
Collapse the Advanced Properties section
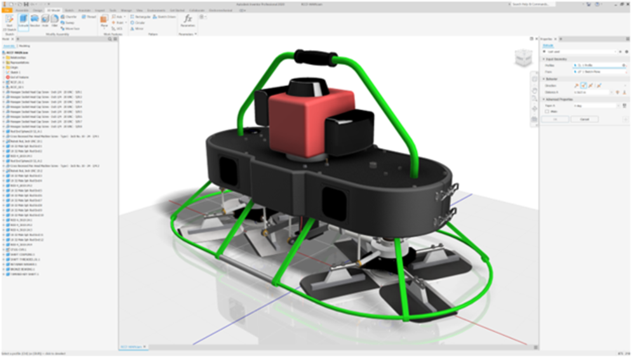(x=544, y=99)
